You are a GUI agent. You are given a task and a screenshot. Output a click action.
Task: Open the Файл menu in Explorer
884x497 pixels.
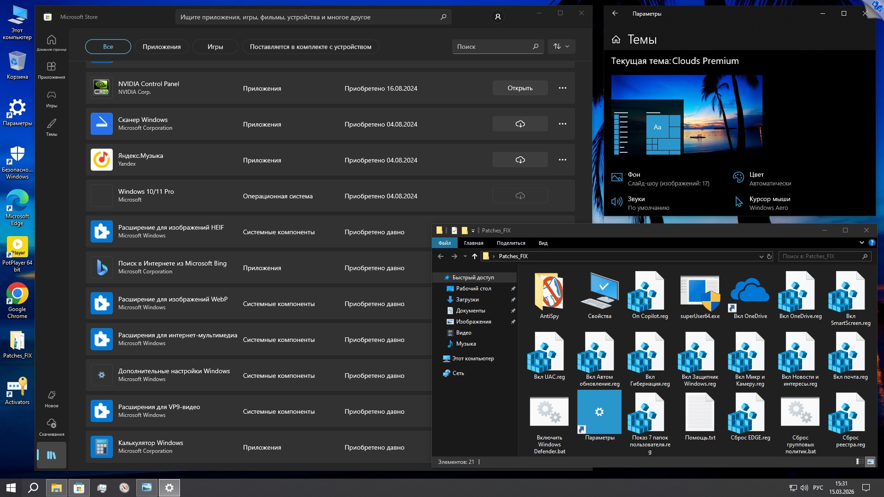444,243
